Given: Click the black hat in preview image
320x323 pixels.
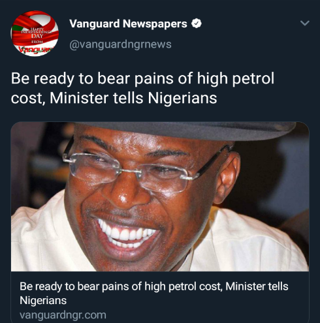Looking at the screenshot, I should pos(185,131).
